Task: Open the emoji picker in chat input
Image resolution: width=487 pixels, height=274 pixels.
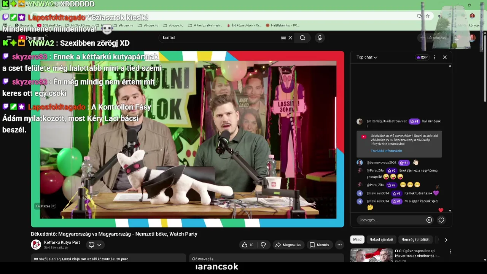Action: click(429, 220)
